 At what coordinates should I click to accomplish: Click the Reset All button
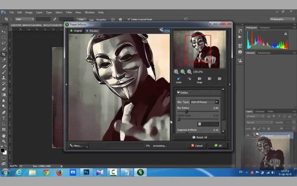(x=198, y=138)
